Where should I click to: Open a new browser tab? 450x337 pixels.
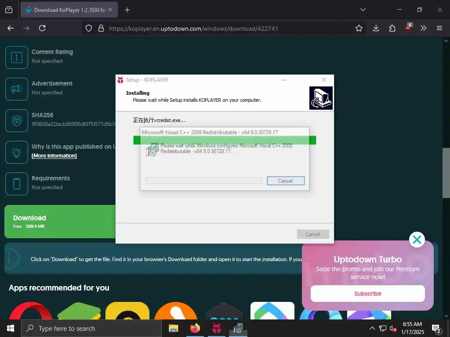point(127,10)
